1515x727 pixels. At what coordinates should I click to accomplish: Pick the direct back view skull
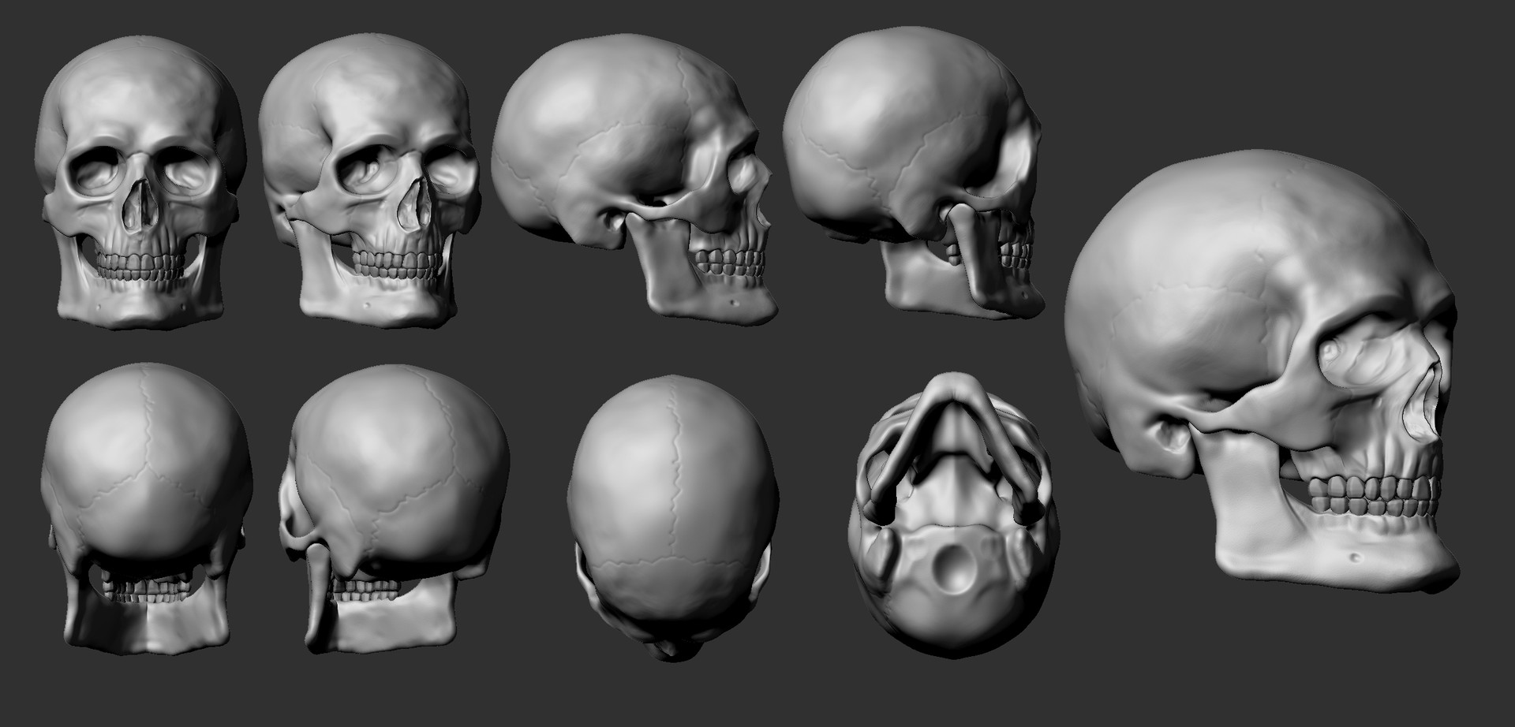coord(146,505)
